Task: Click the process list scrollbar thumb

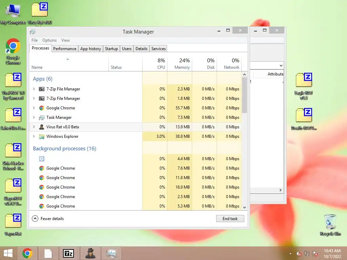Action: pyautogui.click(x=245, y=95)
